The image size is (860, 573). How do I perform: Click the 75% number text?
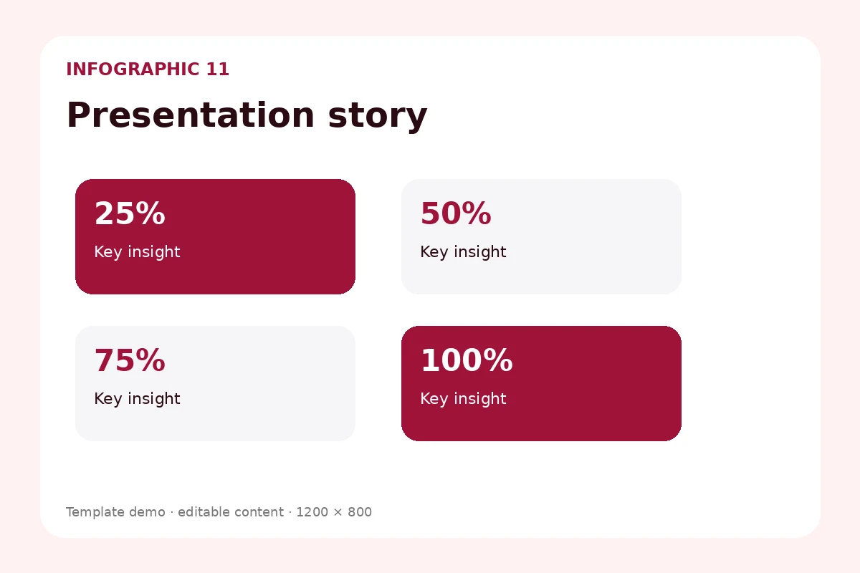[x=130, y=360]
